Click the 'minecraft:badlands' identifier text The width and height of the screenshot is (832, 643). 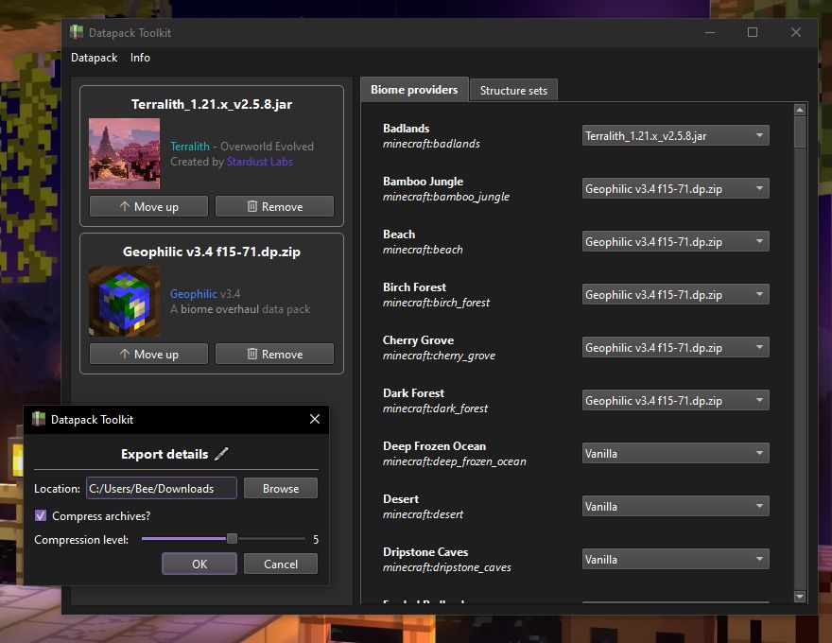[431, 144]
